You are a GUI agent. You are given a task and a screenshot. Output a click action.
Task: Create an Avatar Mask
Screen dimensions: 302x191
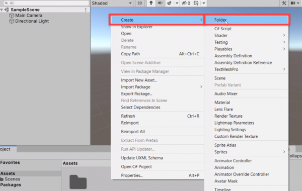point(226,181)
